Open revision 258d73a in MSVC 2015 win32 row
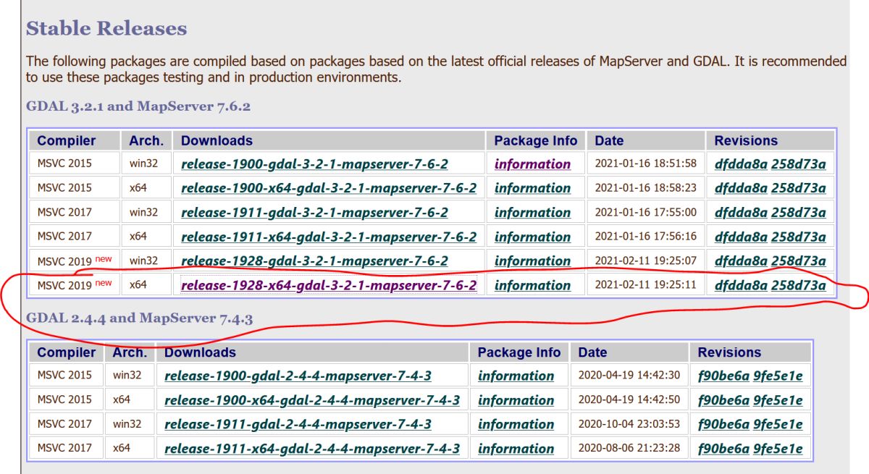Screen dimensions: 869x474 coord(798,164)
